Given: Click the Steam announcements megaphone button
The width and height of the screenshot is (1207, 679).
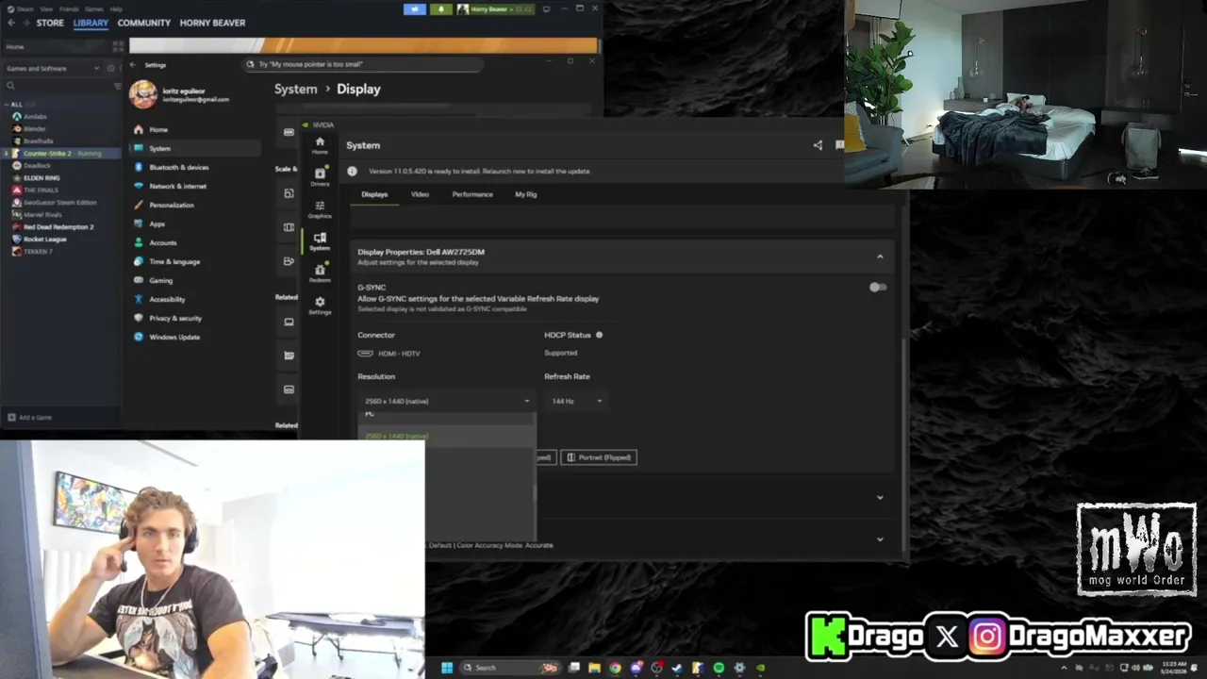Looking at the screenshot, I should point(415,9).
